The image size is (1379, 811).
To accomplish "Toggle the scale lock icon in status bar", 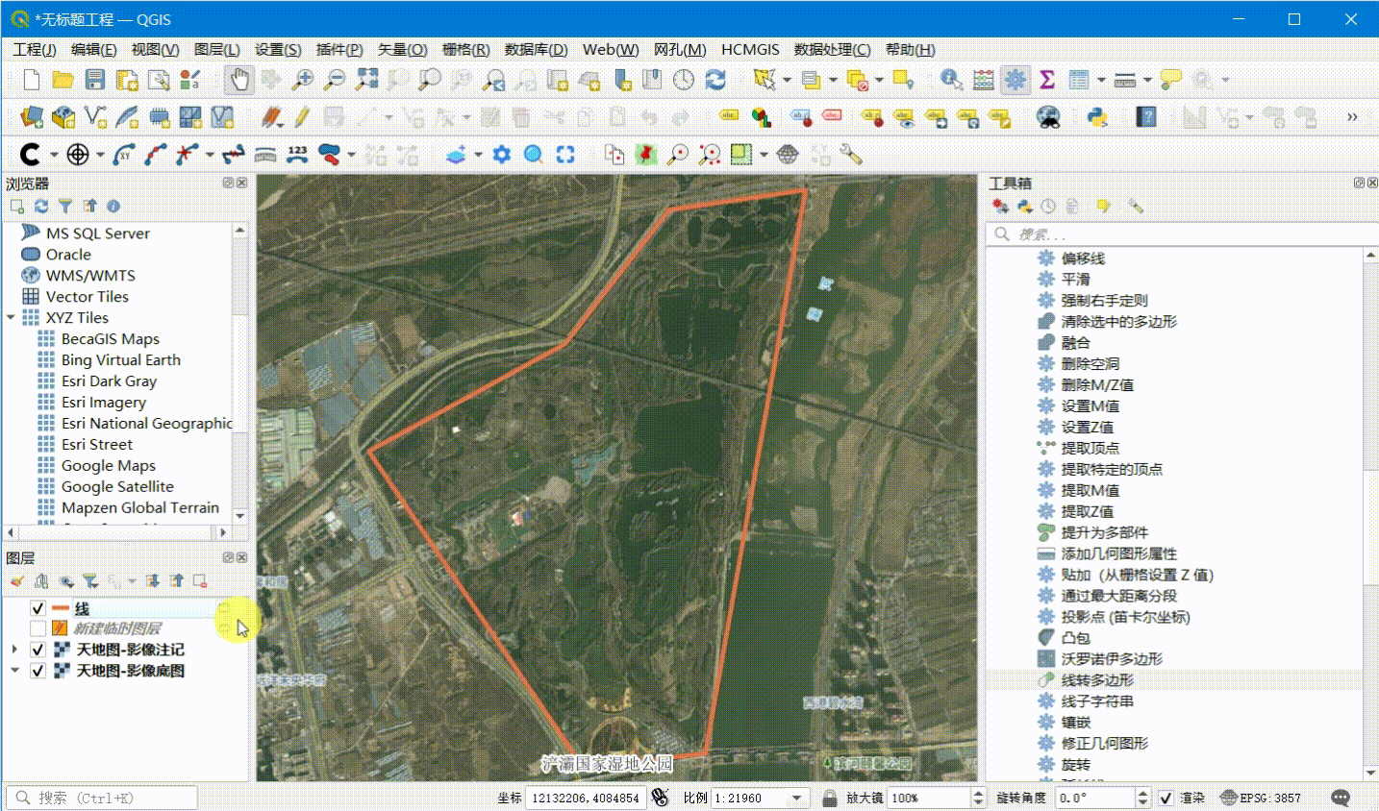I will pyautogui.click(x=830, y=798).
